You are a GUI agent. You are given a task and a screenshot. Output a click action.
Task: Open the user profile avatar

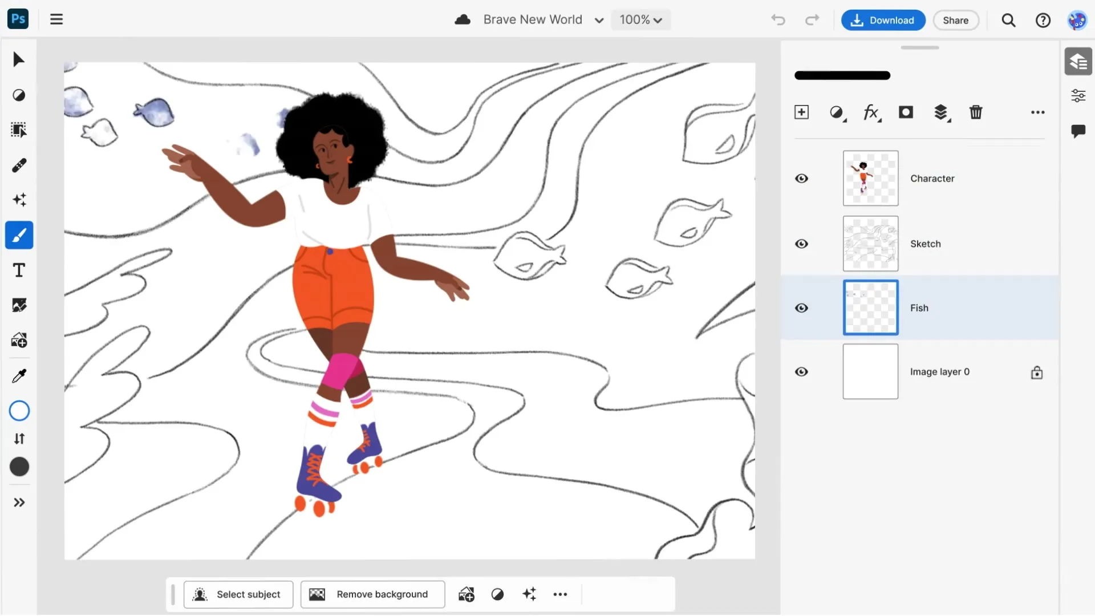click(1077, 21)
